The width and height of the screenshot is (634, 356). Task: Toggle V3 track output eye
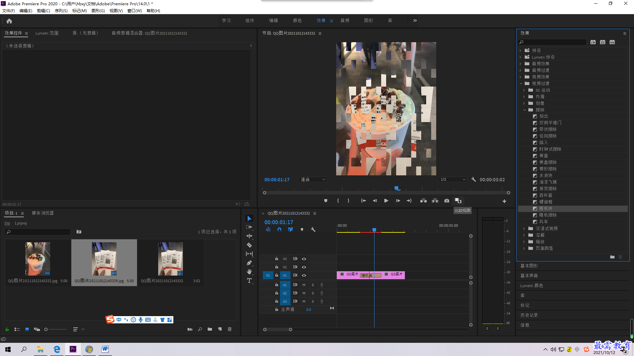(x=304, y=259)
